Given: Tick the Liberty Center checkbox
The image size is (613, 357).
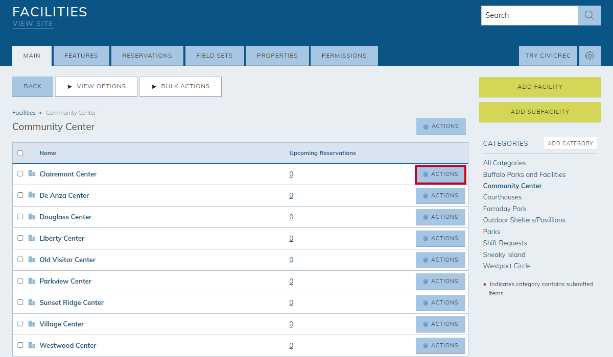Looking at the screenshot, I should 20,238.
